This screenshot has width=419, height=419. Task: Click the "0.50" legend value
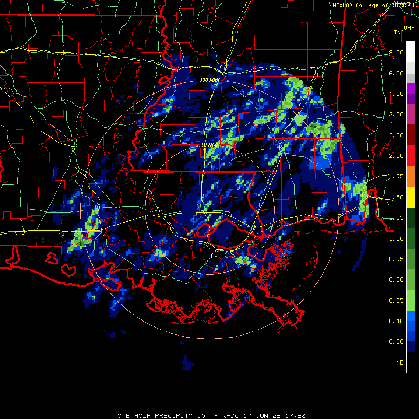(396, 280)
